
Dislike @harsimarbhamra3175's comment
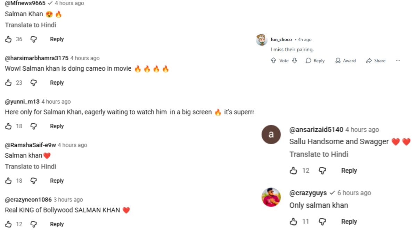click(34, 83)
